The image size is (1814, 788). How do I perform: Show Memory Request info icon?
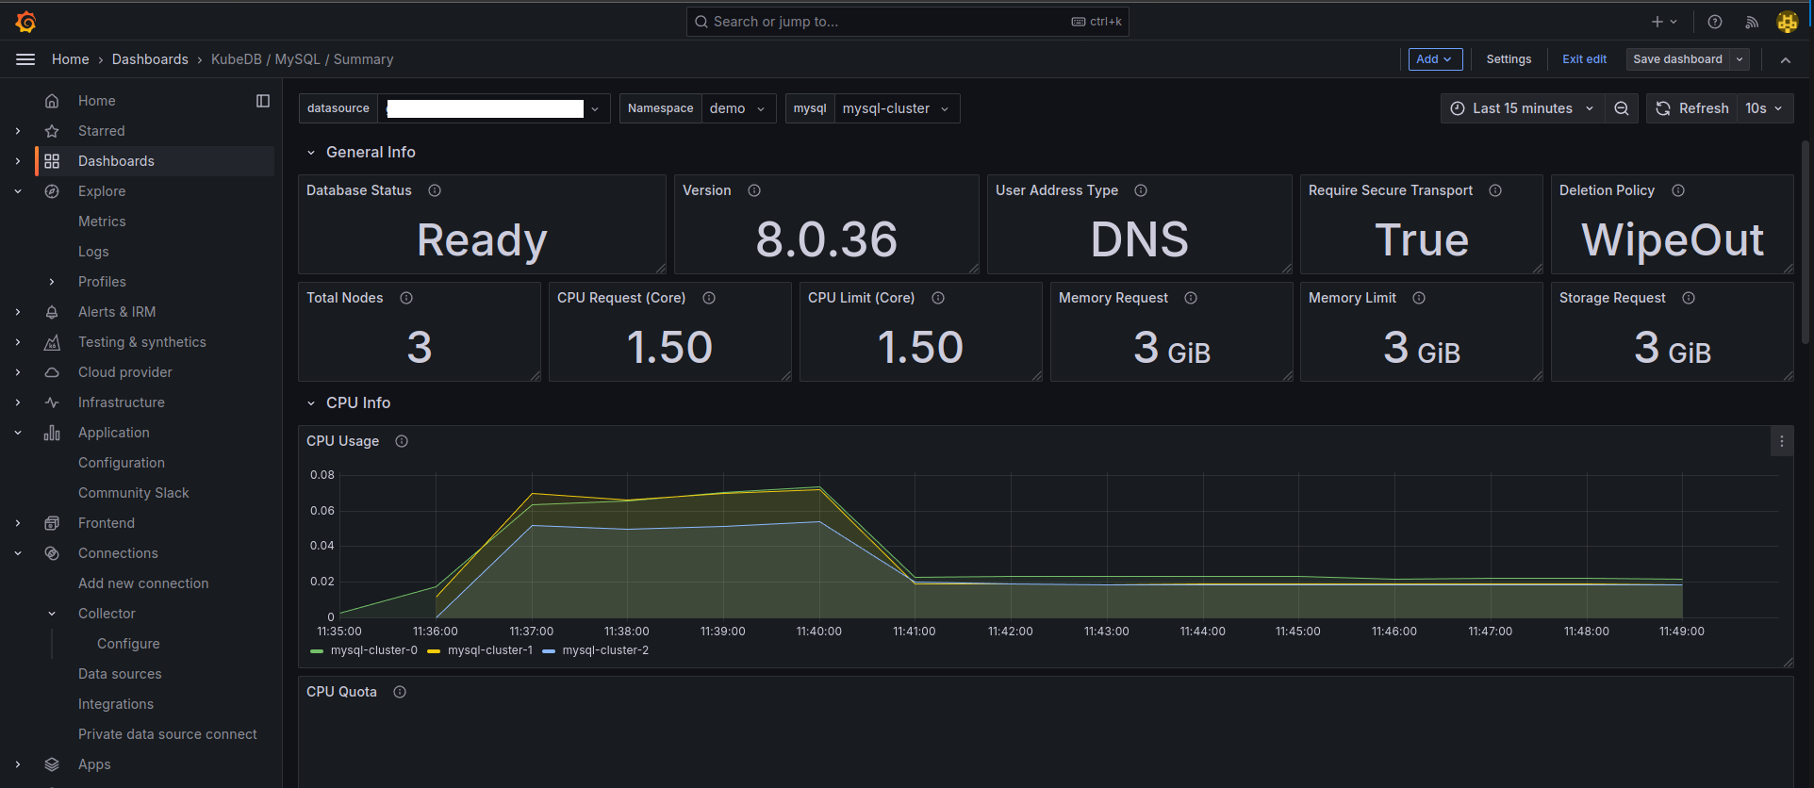(x=1191, y=298)
